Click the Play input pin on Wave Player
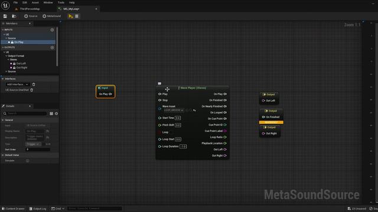This screenshot has height=212, width=378. [x=159, y=94]
